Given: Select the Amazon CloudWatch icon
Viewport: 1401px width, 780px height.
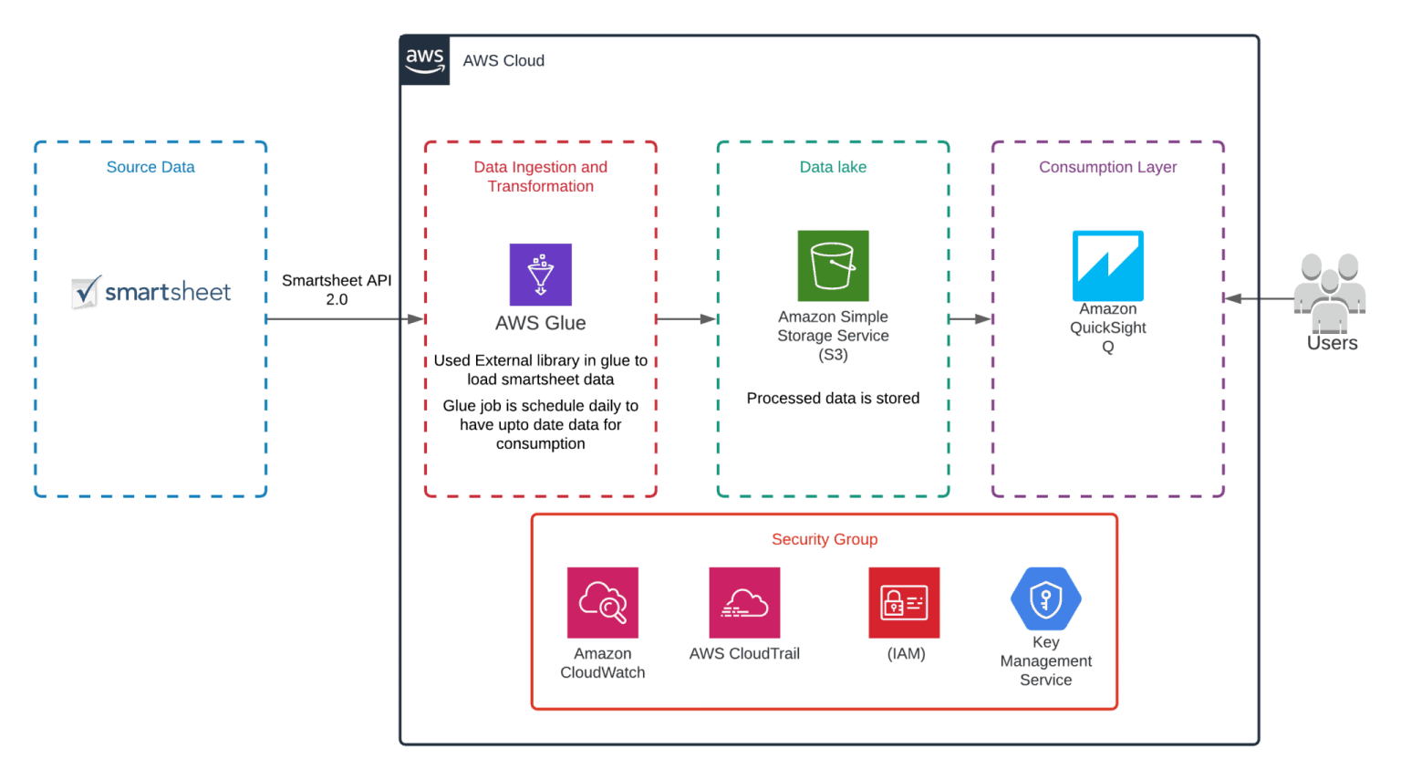Looking at the screenshot, I should pos(602,602).
